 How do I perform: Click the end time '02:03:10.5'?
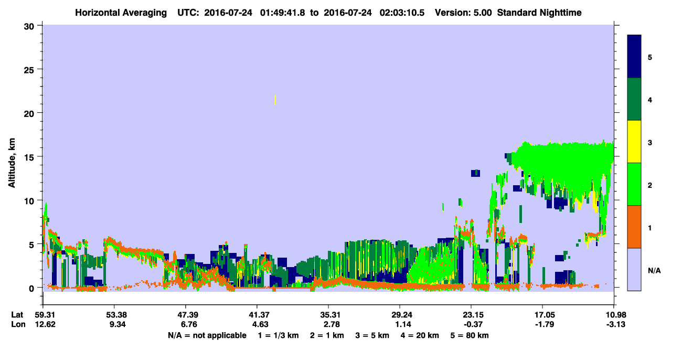pyautogui.click(x=402, y=13)
